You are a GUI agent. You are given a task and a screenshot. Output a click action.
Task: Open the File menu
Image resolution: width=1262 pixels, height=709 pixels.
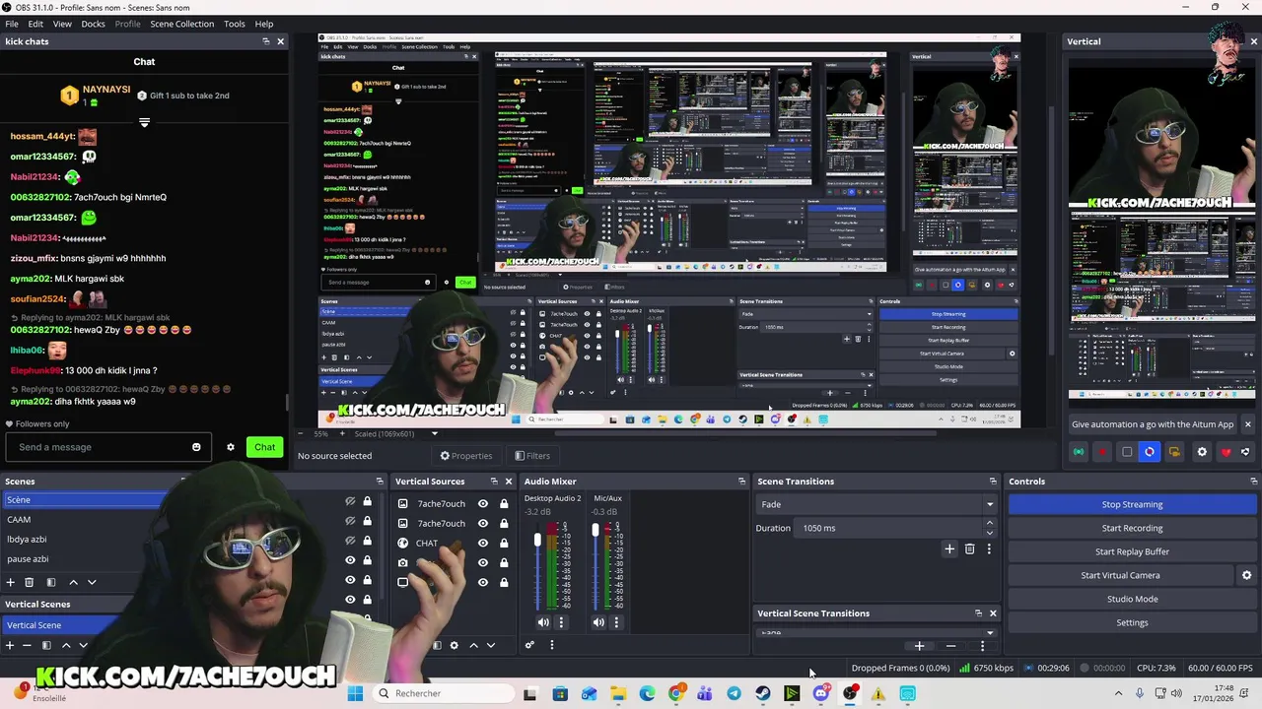click(12, 24)
